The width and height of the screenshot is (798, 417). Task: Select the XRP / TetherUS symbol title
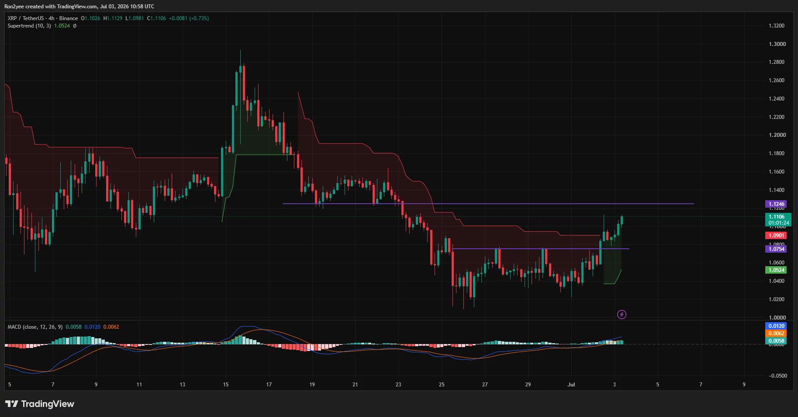(x=26, y=18)
